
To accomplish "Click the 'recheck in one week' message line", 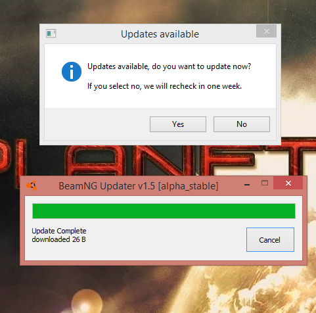I will pos(164,86).
